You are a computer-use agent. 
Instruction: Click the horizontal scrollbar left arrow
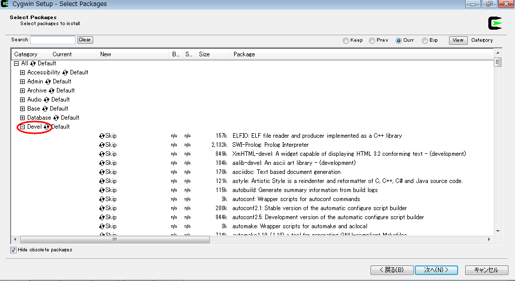tap(15, 240)
